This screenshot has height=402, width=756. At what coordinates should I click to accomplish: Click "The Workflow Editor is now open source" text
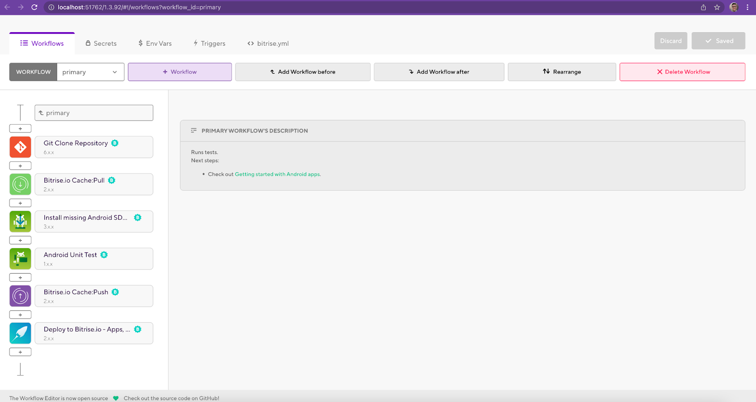click(x=59, y=398)
